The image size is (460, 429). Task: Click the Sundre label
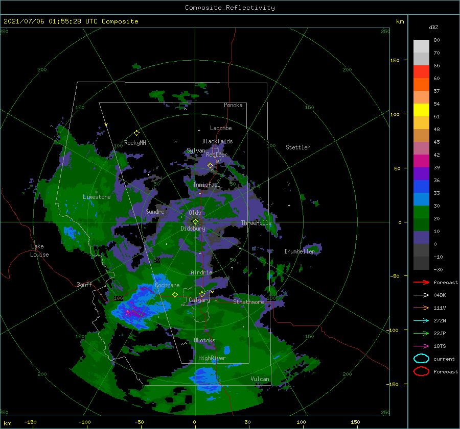pyautogui.click(x=155, y=211)
